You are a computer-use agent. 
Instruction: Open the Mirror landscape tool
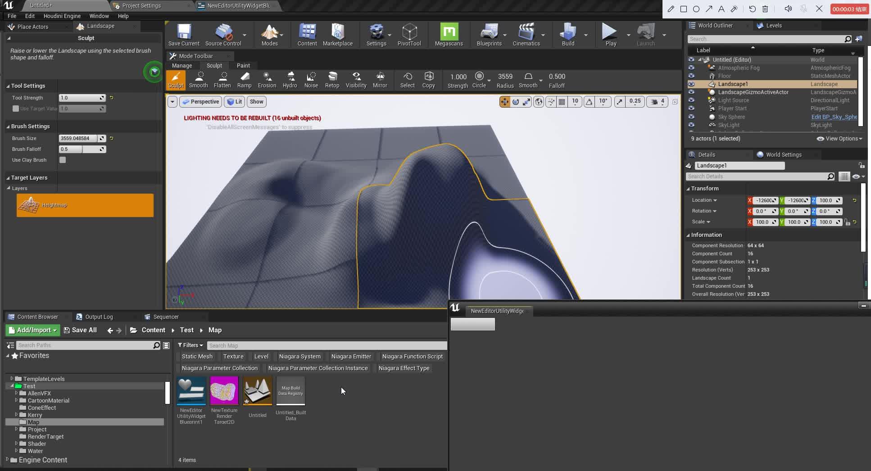[380, 80]
